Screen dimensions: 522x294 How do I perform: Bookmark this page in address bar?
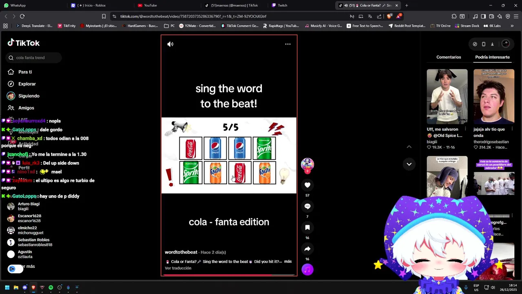[x=104, y=16]
